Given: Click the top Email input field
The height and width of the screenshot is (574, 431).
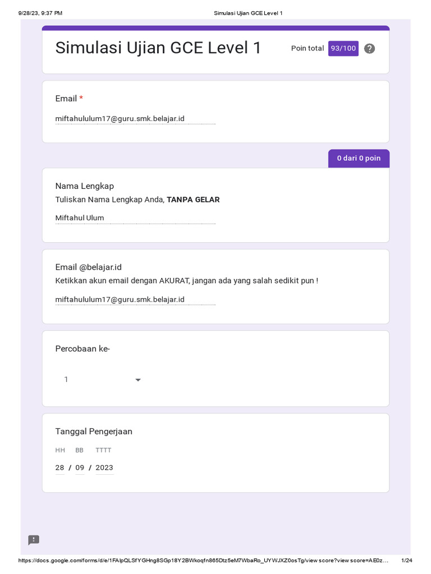Looking at the screenshot, I should point(135,119).
